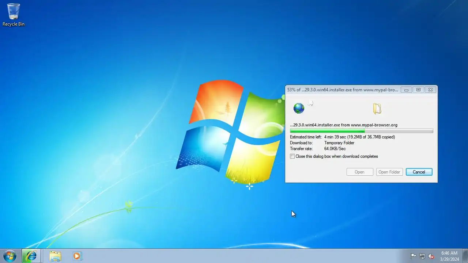Open the Recycle Bin desktop icon
468x263 pixels.
point(14,15)
